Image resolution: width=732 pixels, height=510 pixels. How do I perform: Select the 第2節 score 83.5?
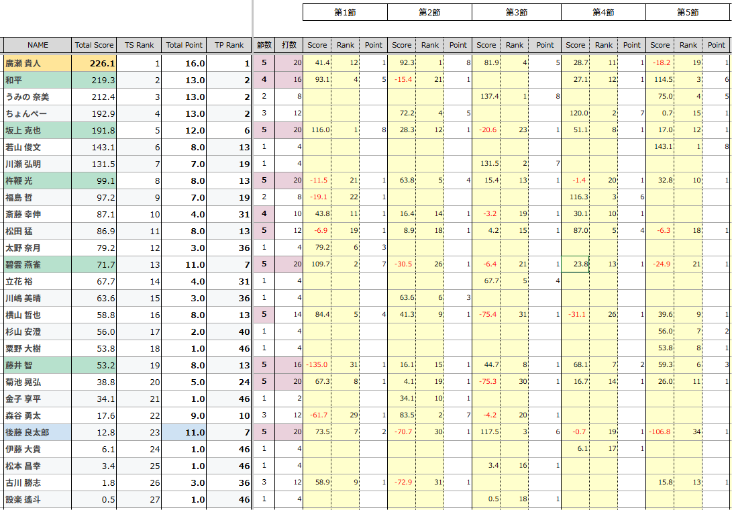click(401, 415)
